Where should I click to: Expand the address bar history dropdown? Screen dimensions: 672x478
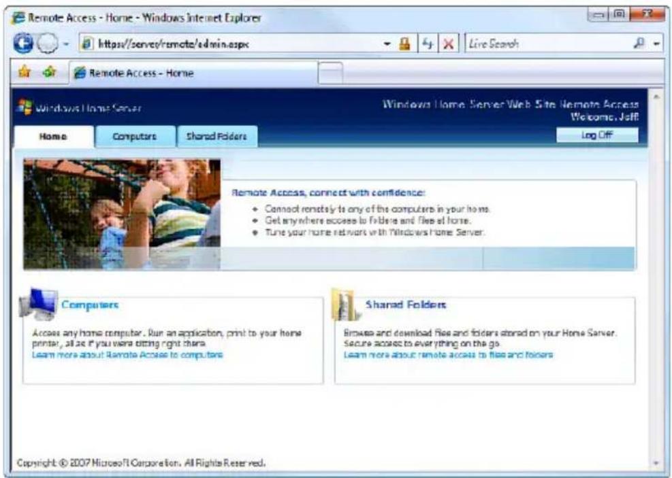pos(387,44)
